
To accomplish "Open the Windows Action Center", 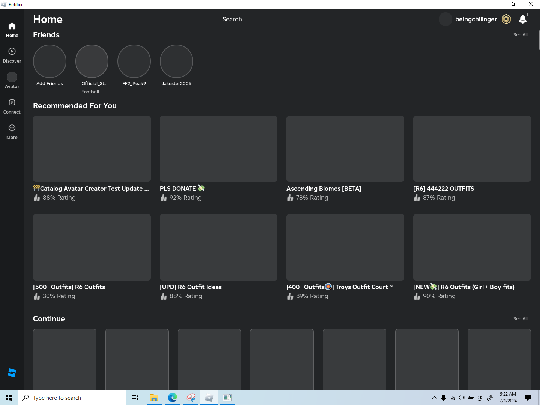I will point(528,397).
